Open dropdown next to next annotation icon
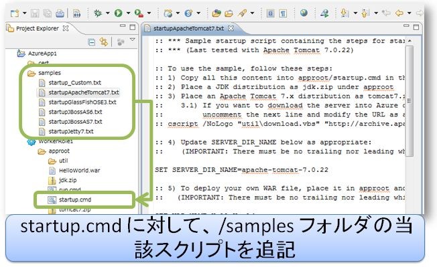Viewport: 437px width, 267px height. pos(355,13)
